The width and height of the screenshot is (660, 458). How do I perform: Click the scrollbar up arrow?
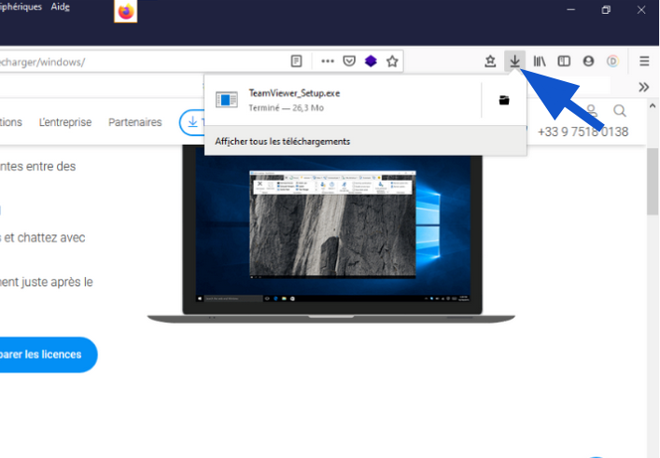coord(653,105)
